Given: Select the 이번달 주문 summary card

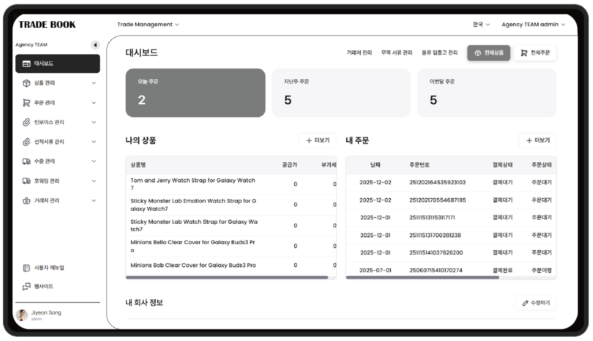Looking at the screenshot, I should click(487, 93).
